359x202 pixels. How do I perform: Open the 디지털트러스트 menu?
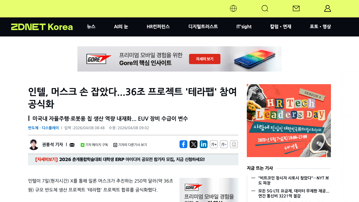203,27
